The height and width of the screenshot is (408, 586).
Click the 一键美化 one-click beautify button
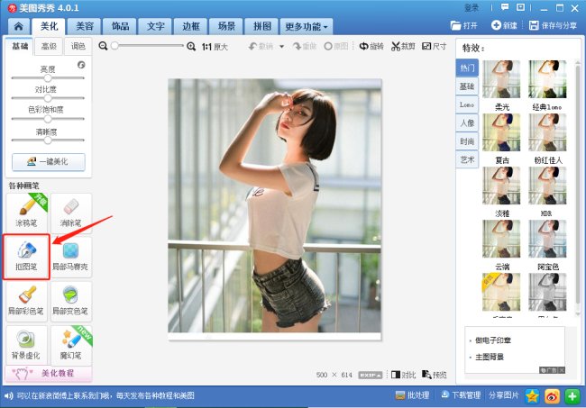(49, 162)
